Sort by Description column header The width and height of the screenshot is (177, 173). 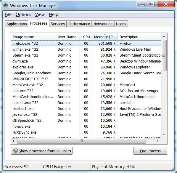pos(139,37)
